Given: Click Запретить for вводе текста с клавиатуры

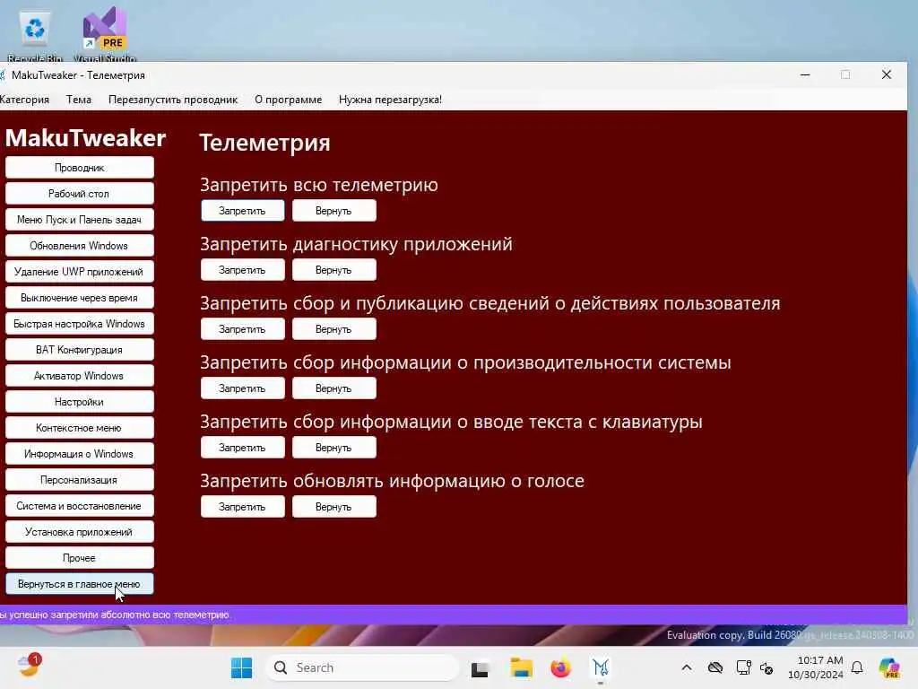Looking at the screenshot, I should point(242,448).
